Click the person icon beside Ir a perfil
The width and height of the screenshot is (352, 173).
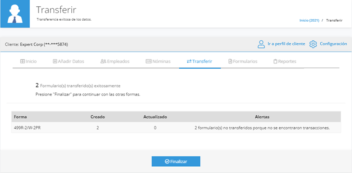click(261, 44)
